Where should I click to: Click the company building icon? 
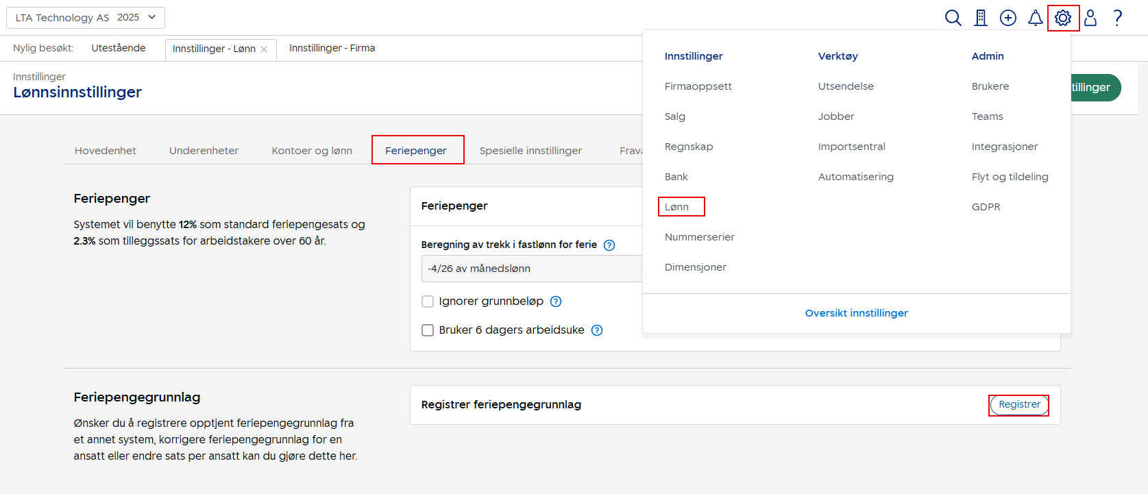point(981,18)
